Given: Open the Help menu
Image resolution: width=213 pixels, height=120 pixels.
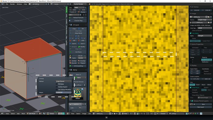Looking at the screenshot, I should 25,4.
